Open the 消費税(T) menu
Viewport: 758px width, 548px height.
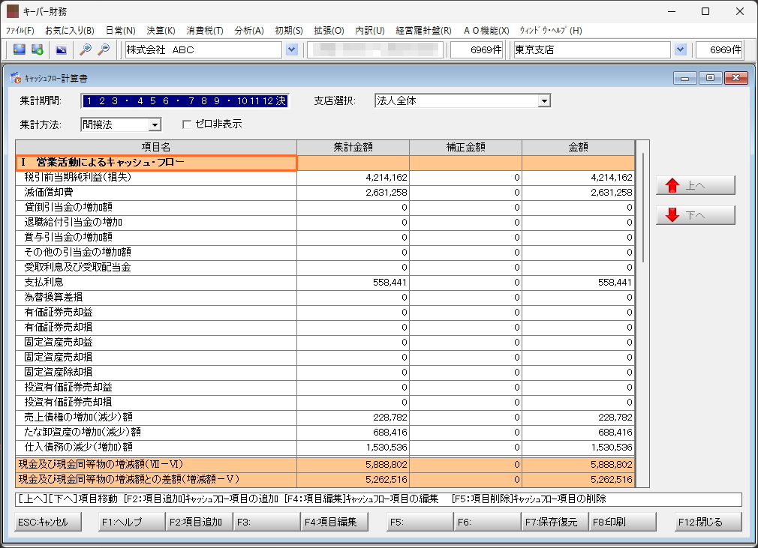(205, 31)
